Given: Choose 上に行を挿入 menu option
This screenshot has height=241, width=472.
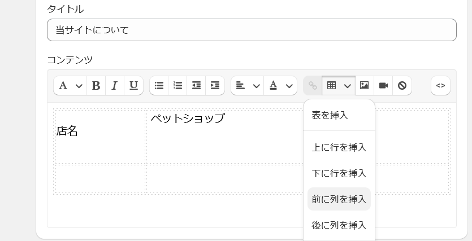Looking at the screenshot, I should point(339,147).
